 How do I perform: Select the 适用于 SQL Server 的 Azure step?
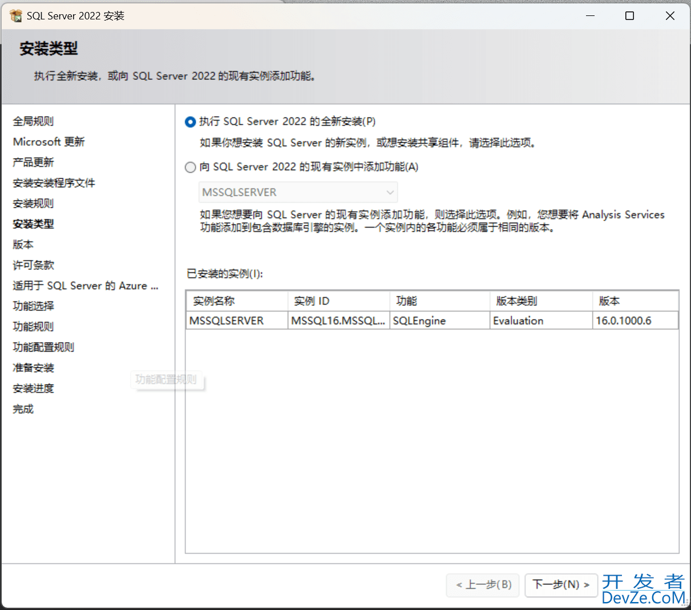click(x=86, y=286)
